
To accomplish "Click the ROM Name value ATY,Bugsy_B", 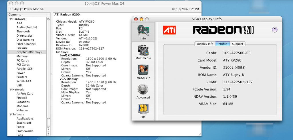I will click(x=233, y=75).
